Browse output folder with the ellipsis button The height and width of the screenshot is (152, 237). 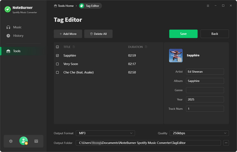click(x=226, y=143)
